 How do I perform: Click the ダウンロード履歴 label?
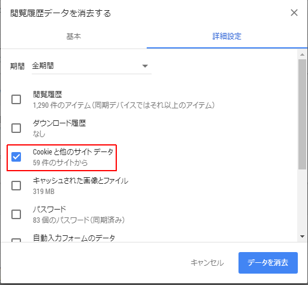coord(59,123)
